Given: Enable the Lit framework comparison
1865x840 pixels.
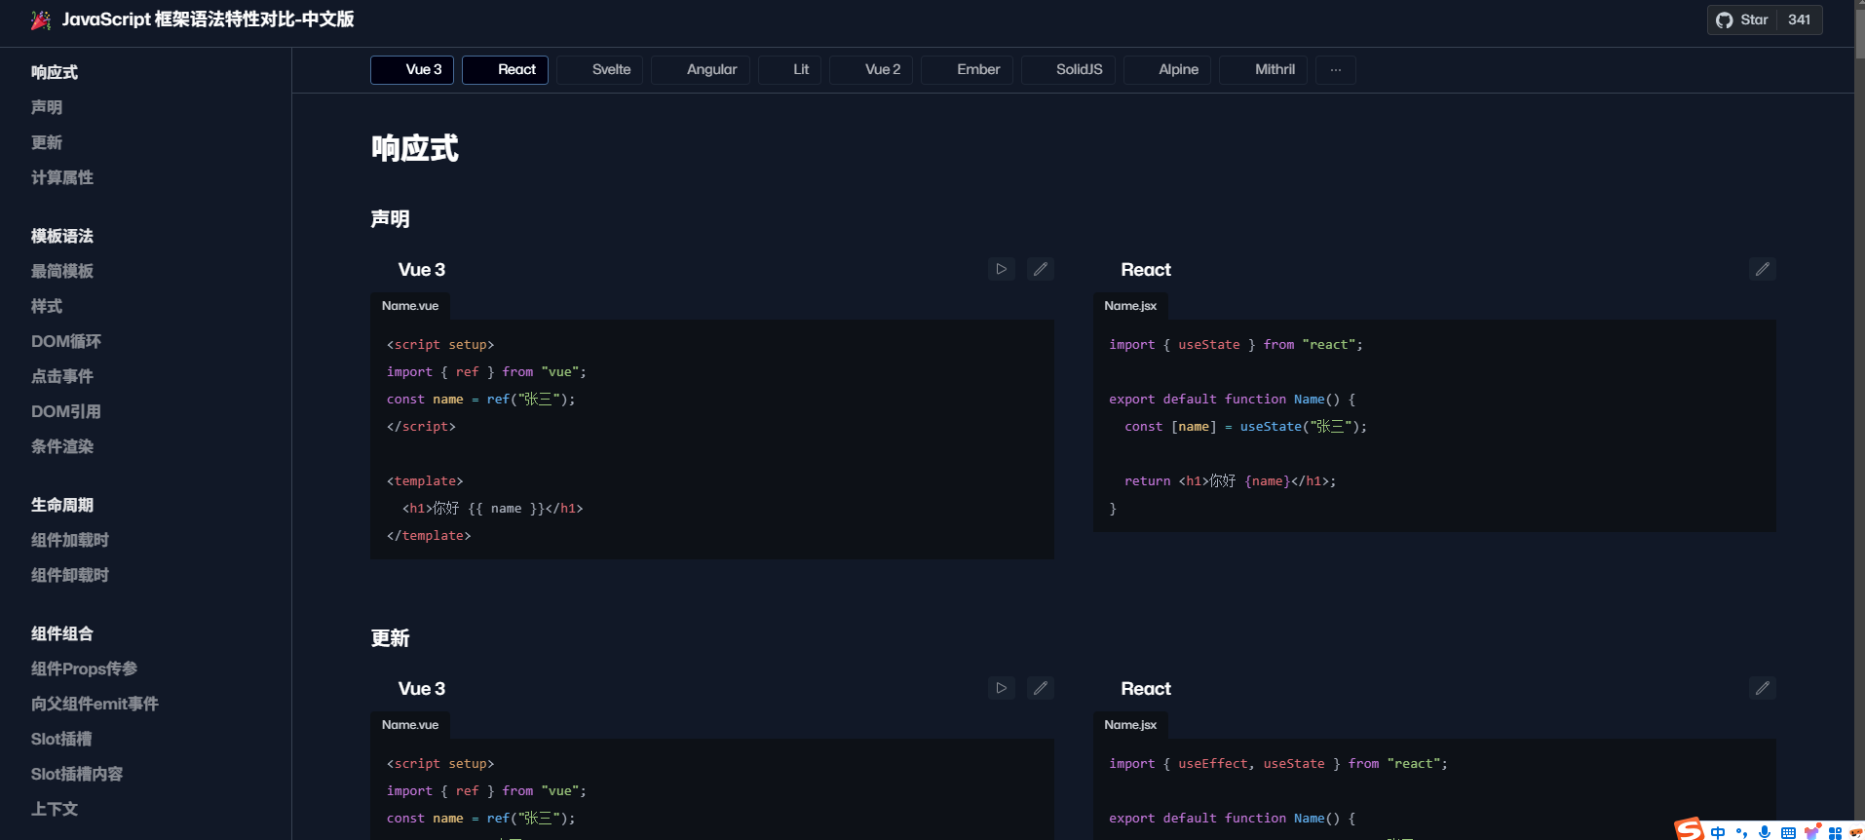Looking at the screenshot, I should pos(789,70).
